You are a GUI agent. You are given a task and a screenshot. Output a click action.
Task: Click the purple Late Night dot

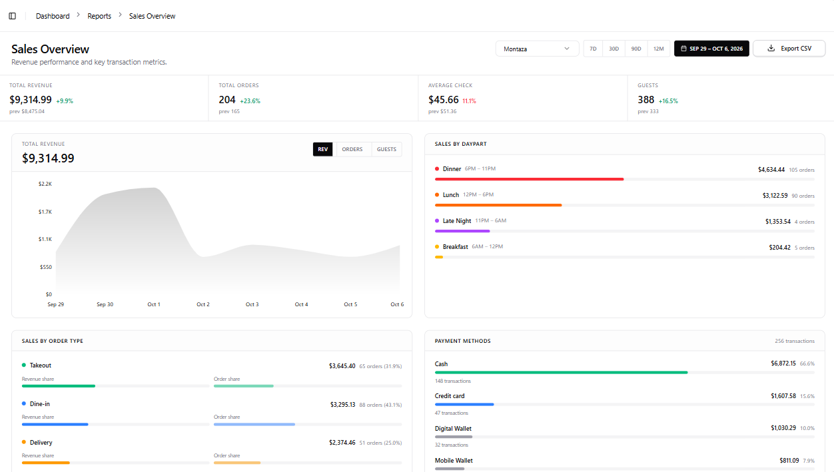click(437, 221)
